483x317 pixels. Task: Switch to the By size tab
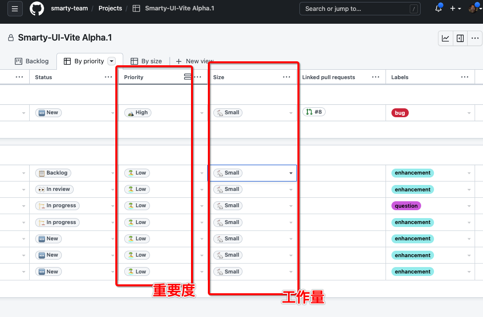(146, 61)
